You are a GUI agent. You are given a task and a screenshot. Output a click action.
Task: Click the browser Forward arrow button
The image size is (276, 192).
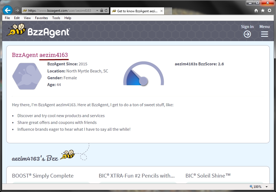pos(17,11)
